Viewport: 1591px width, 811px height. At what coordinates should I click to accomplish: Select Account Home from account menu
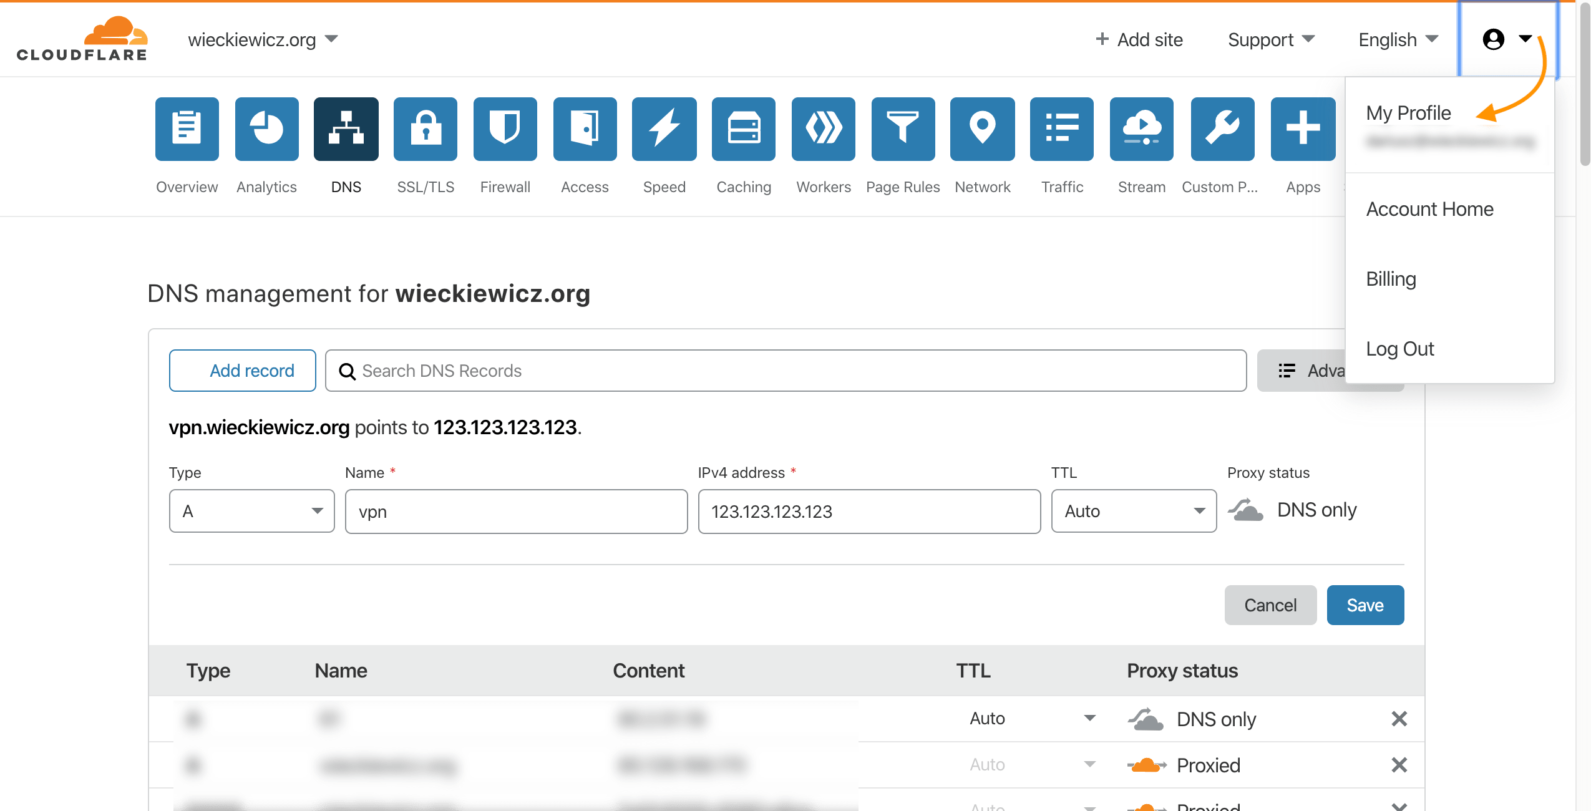coord(1429,209)
